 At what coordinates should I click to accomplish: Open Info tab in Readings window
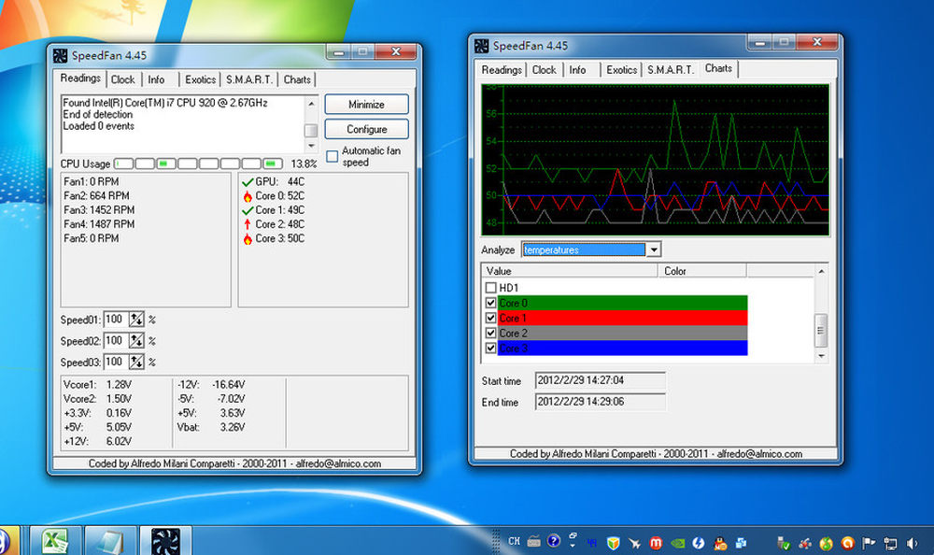point(156,79)
